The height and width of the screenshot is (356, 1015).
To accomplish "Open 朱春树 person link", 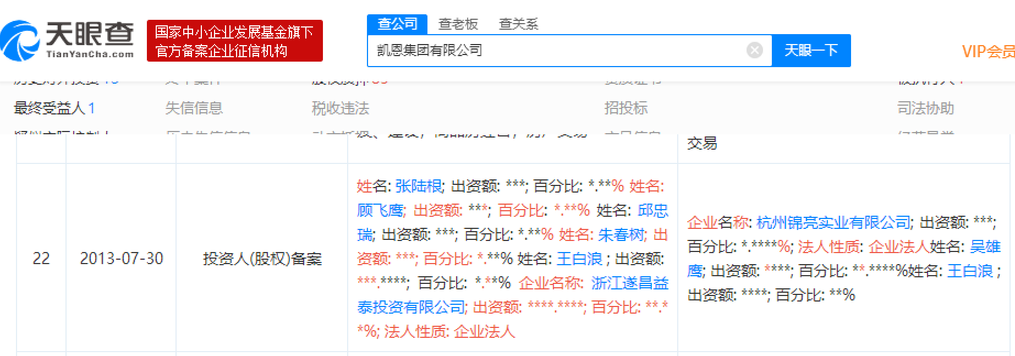I will (x=621, y=235).
